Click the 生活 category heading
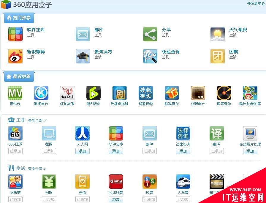This screenshot has height=203, width=266. (x=20, y=168)
